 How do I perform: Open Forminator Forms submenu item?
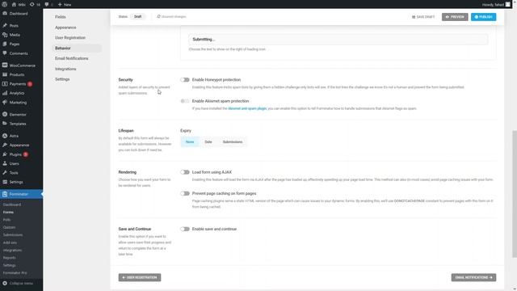[x=8, y=212]
